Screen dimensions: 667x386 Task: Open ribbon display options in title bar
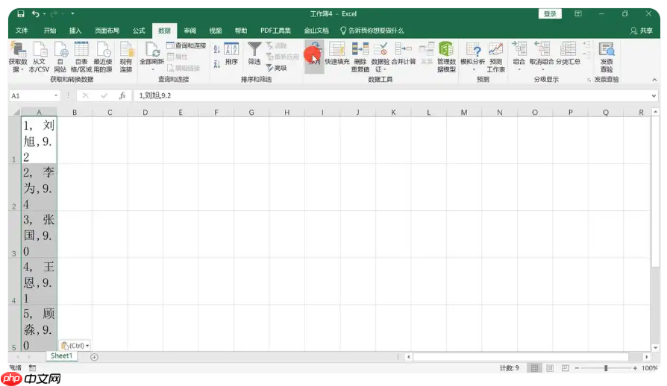click(x=578, y=14)
